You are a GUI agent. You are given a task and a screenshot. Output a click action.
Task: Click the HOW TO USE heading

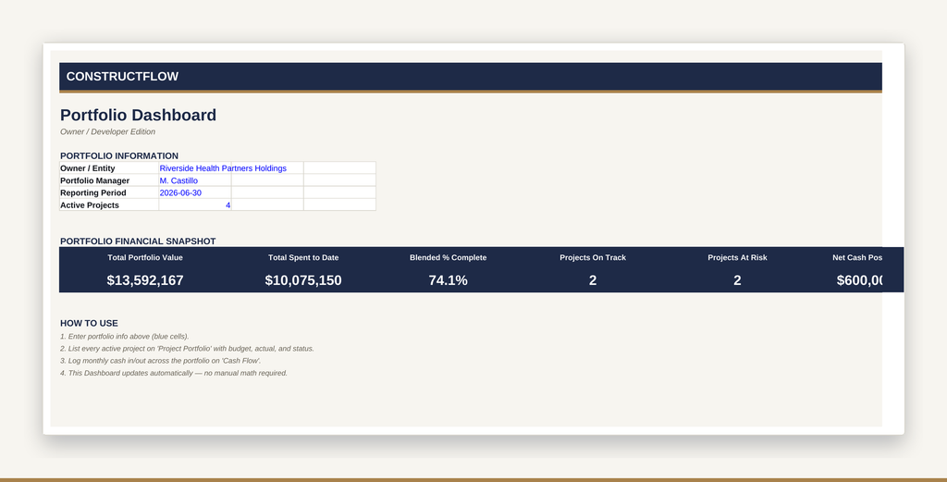coord(89,323)
